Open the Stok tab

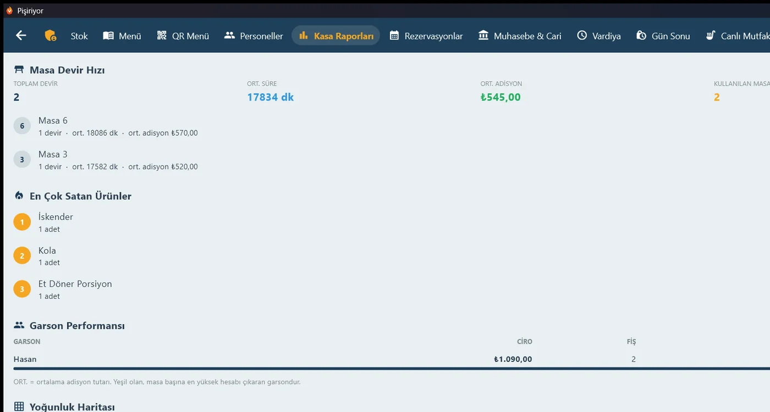point(79,36)
